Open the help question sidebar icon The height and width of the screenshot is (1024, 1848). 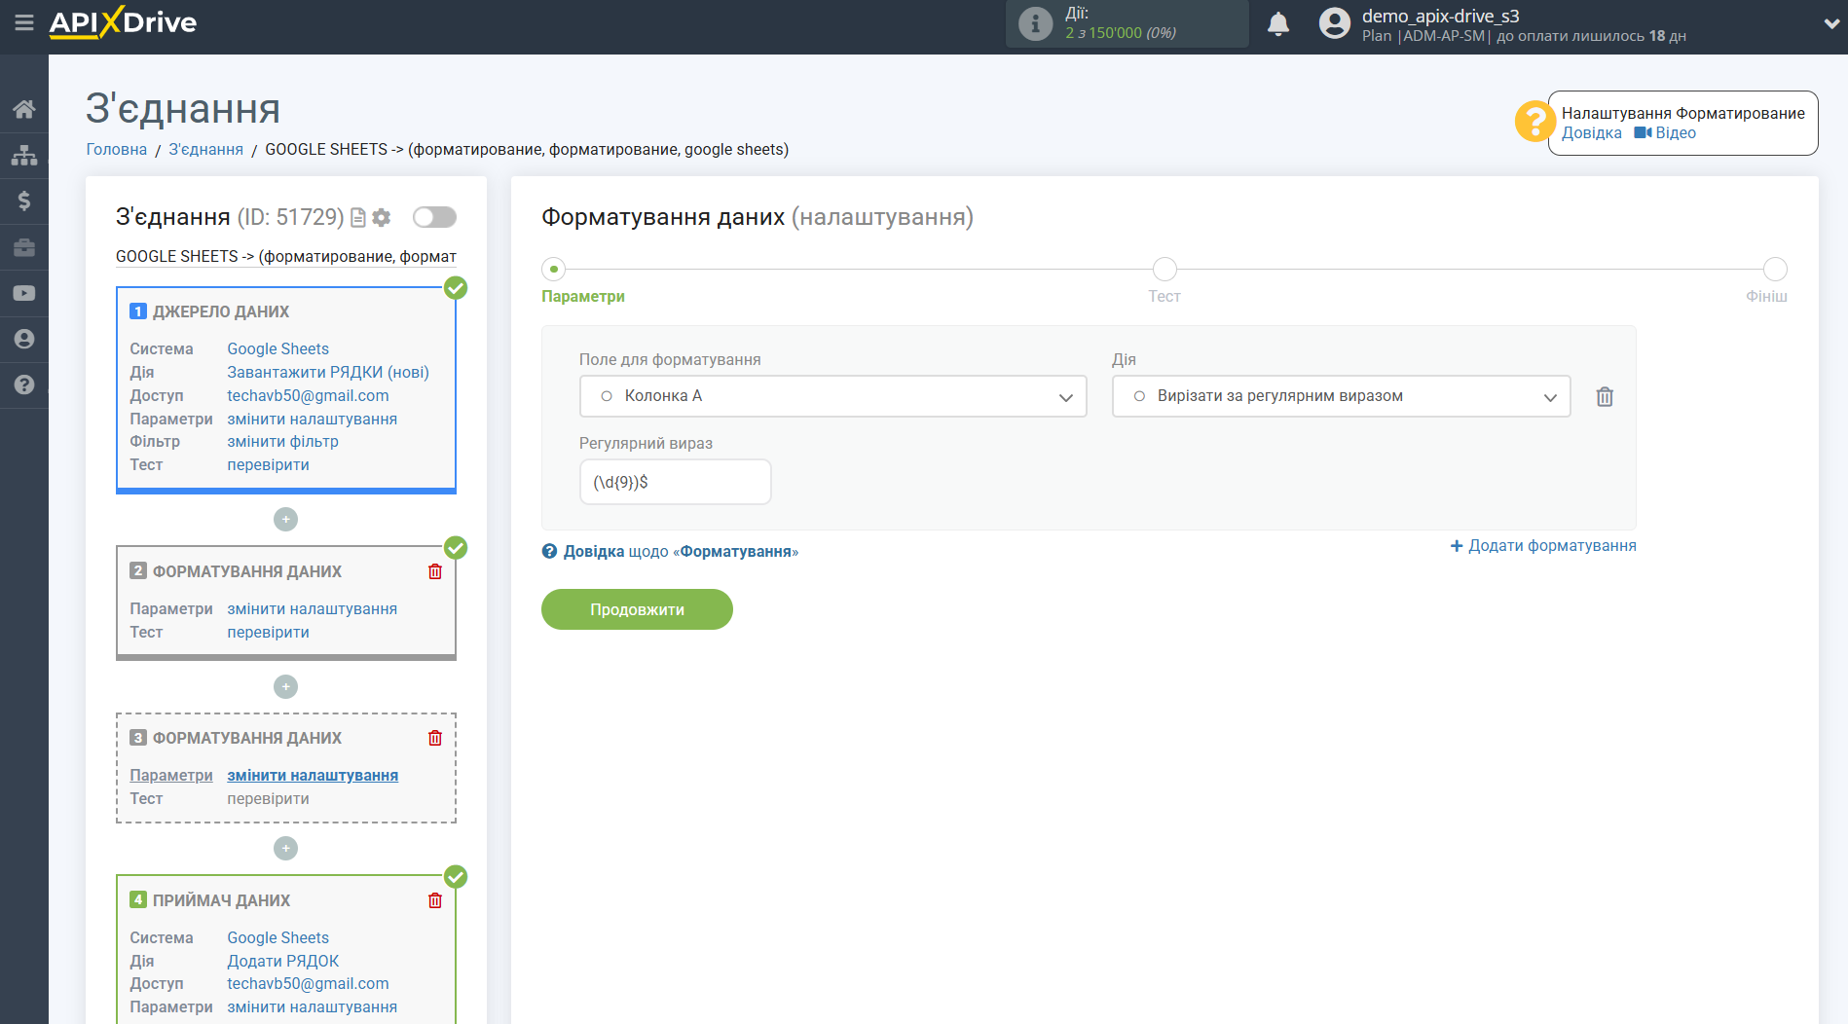(x=24, y=384)
